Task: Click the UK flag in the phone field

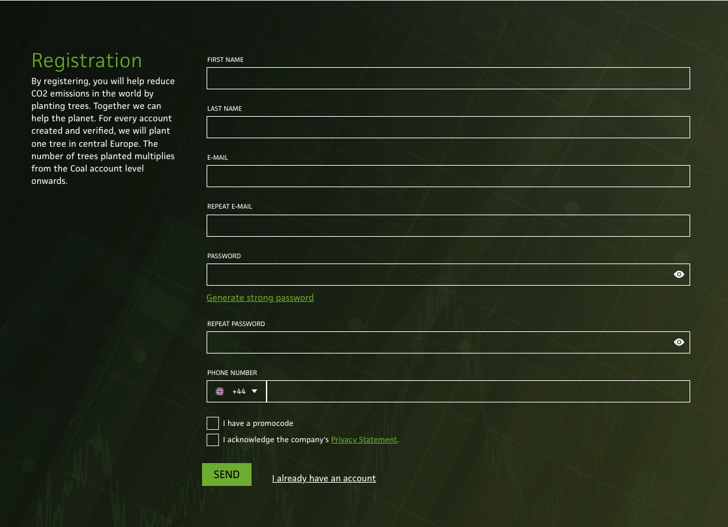Action: (220, 391)
